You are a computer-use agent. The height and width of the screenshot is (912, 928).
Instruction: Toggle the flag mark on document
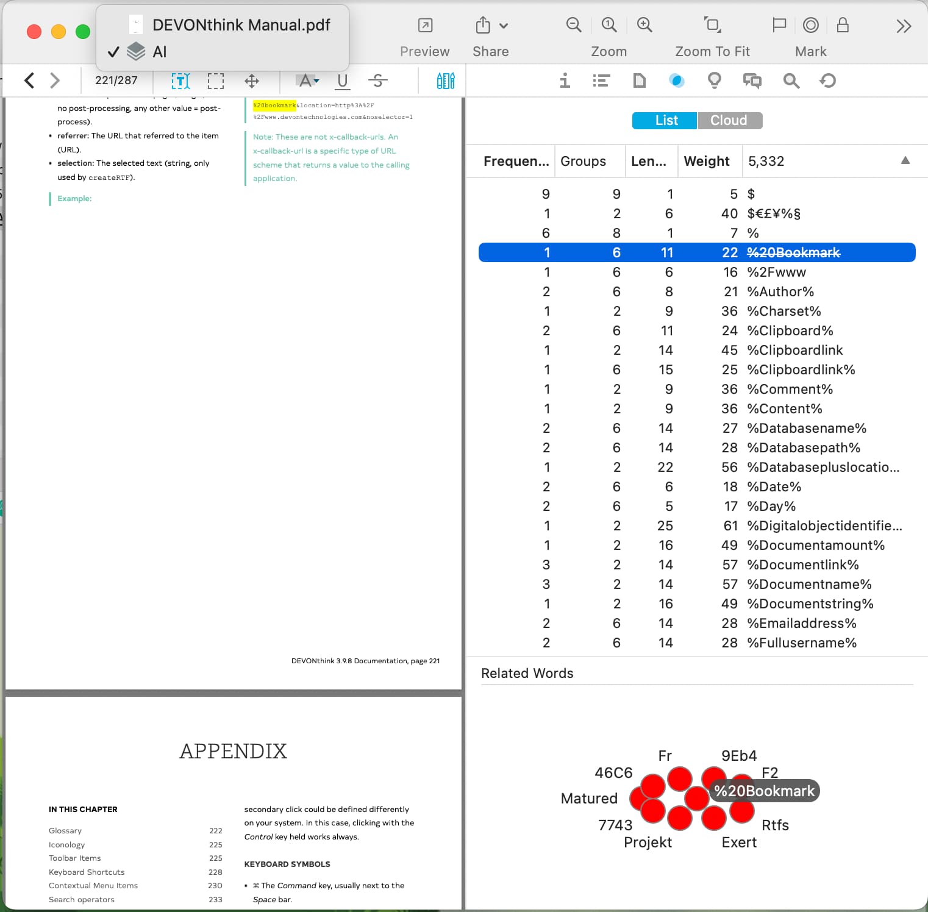coord(779,25)
